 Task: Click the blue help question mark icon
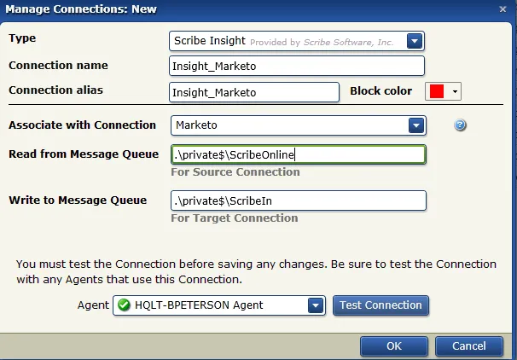(x=460, y=125)
